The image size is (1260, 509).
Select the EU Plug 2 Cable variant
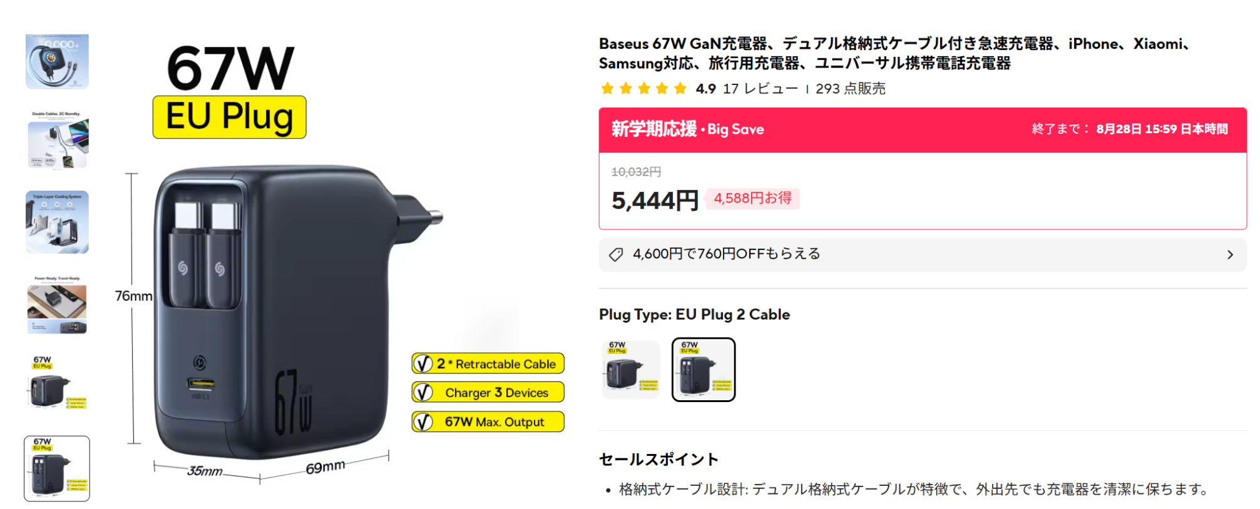(704, 370)
